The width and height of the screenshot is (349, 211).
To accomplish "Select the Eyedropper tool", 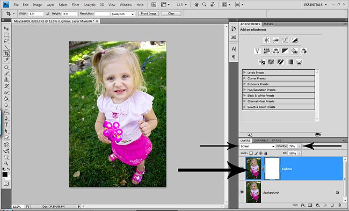I will pyautogui.click(x=6, y=60).
